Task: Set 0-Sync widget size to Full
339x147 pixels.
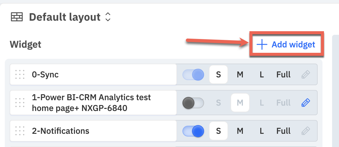Action: 283,75
